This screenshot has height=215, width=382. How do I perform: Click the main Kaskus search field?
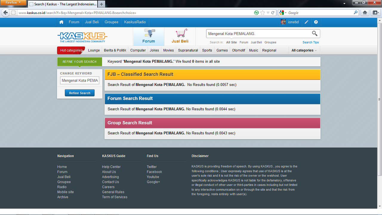coord(258,34)
